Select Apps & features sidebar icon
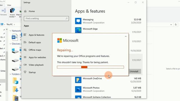This screenshot has height=101, width=180. click(25, 35)
